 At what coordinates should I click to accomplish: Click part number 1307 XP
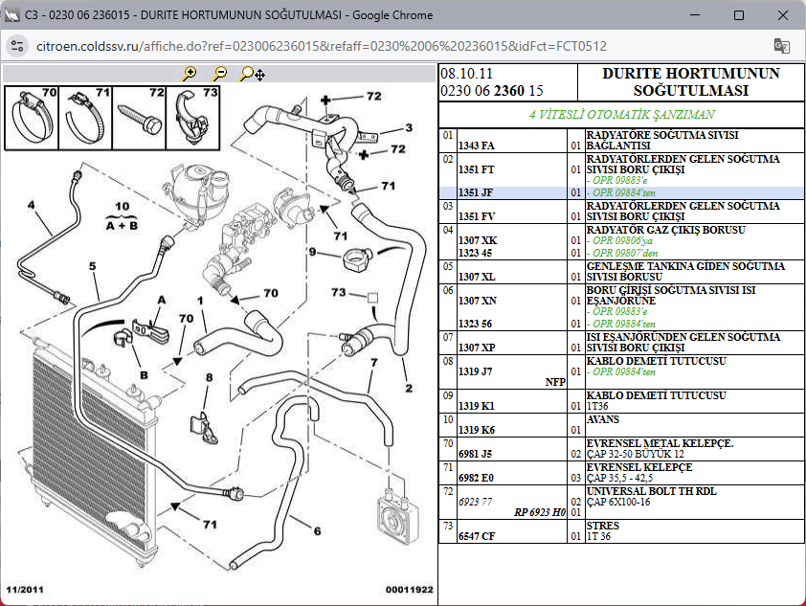coord(477,348)
